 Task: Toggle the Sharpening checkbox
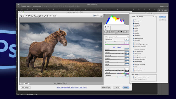coord(134,43)
